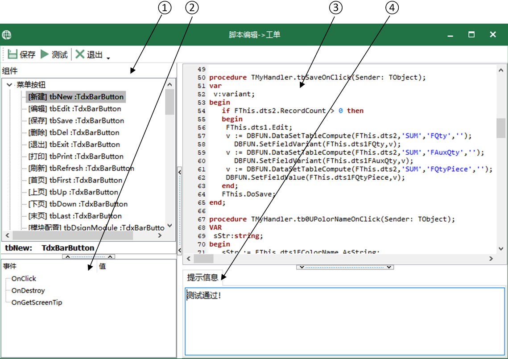Open the toolbar overflow dropdown arrow after 退出
Image resolution: width=508 pixels, height=359 pixels.
tap(108, 58)
